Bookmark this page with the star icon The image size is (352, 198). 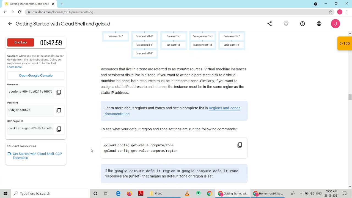tap(331, 12)
